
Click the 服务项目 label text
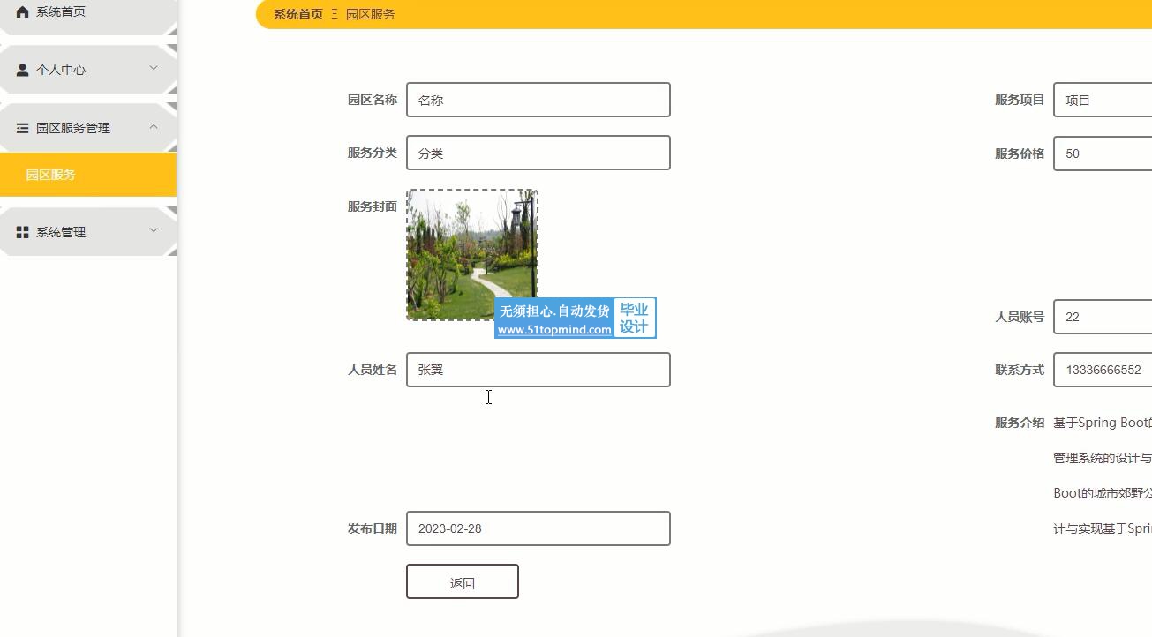coord(1020,100)
